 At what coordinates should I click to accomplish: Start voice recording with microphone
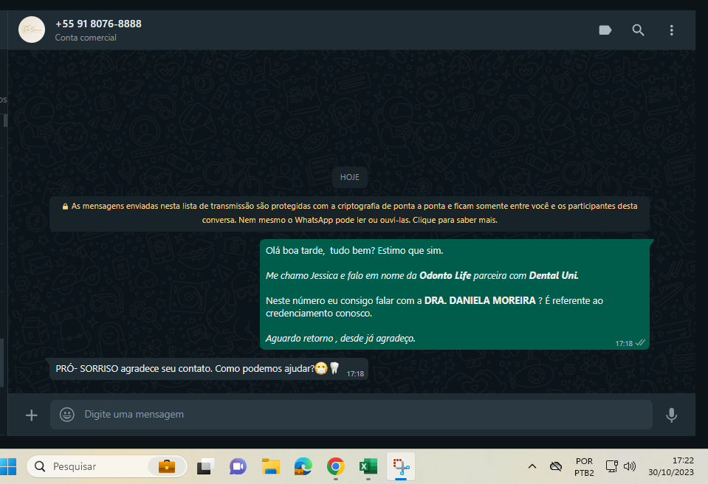click(671, 415)
